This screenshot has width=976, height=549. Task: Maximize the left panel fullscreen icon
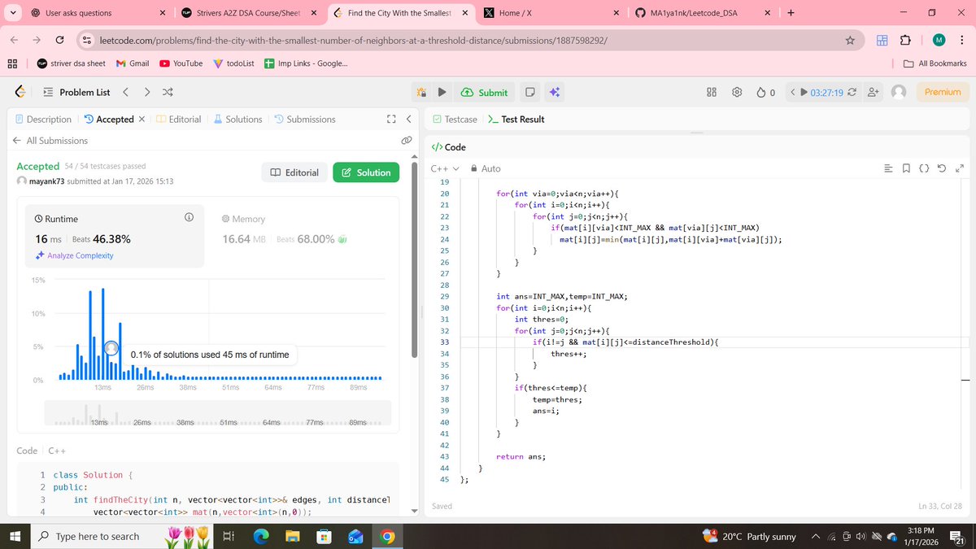(x=392, y=119)
